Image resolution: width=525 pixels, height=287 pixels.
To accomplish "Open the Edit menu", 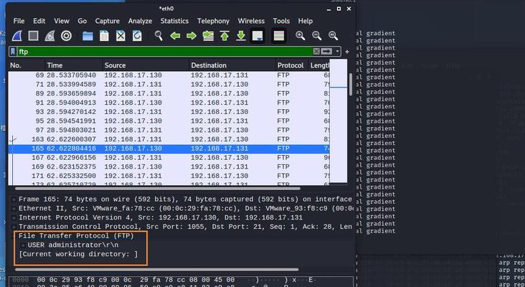I will click(39, 21).
